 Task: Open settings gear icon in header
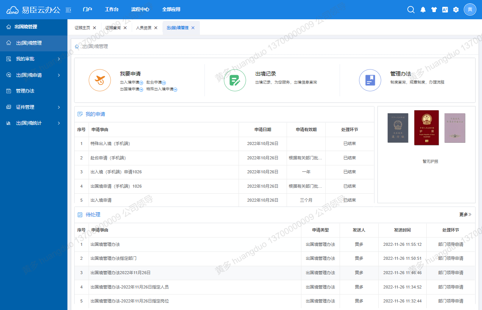point(456,10)
